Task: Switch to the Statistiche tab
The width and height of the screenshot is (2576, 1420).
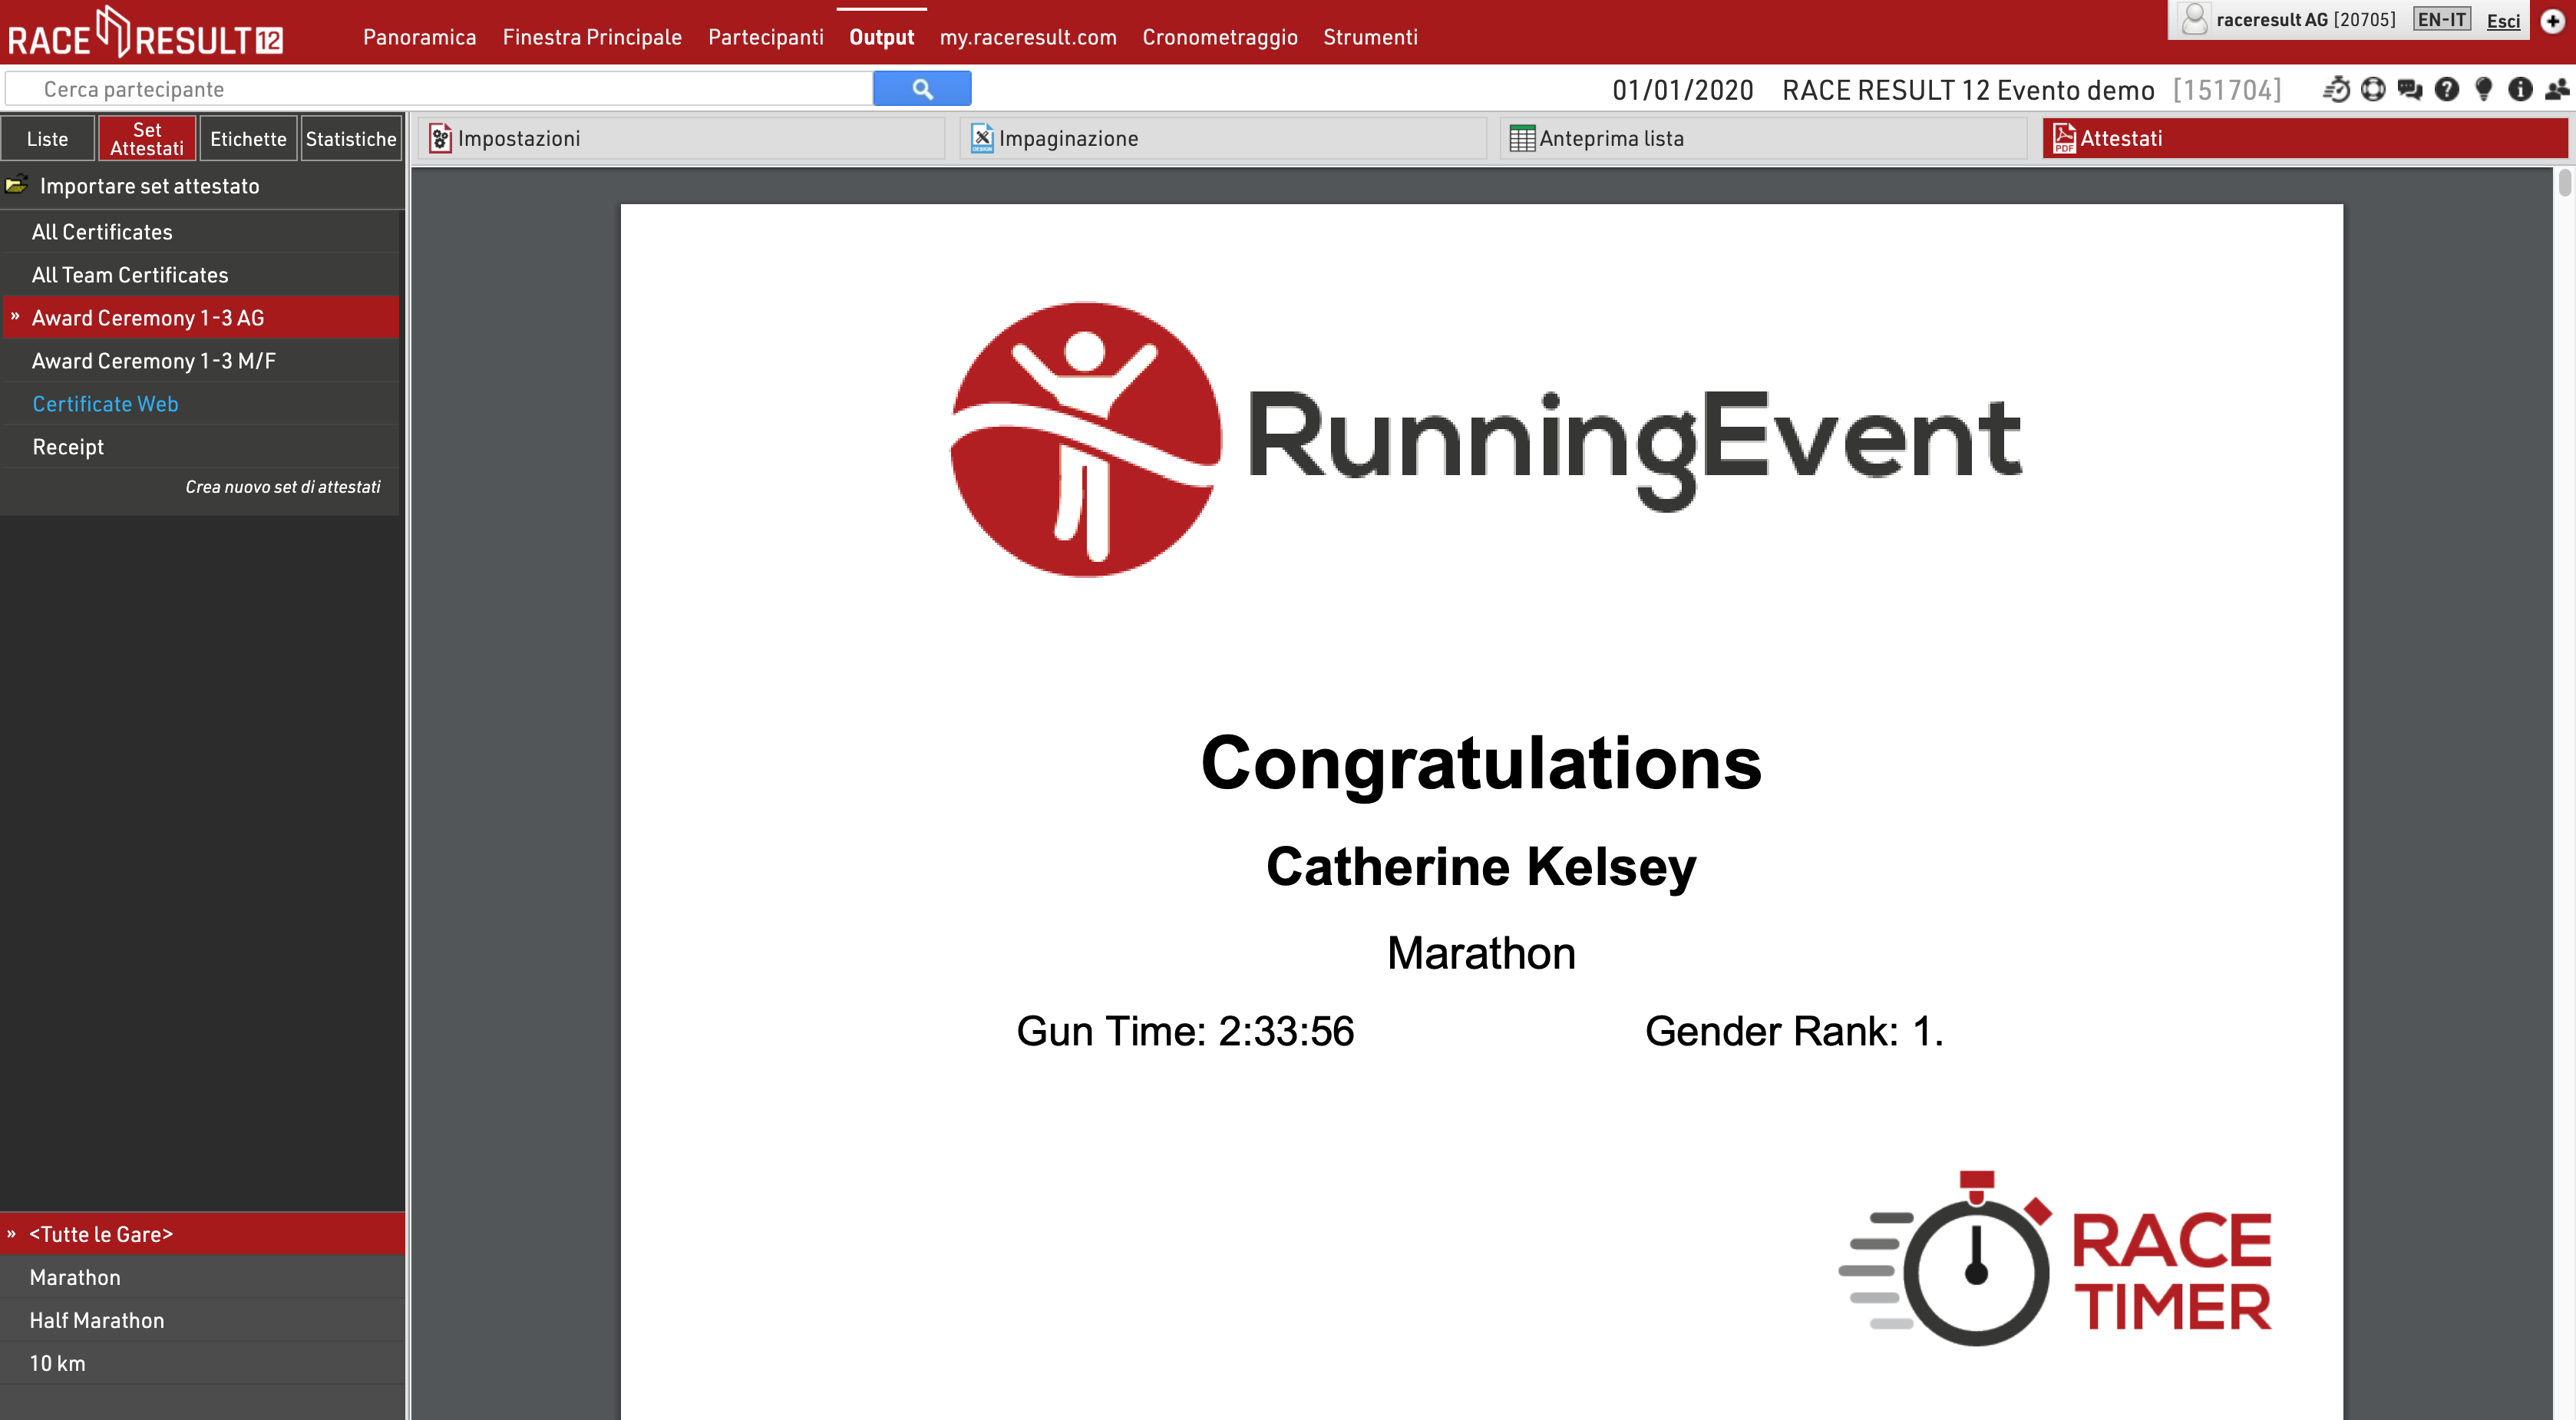Action: pyautogui.click(x=351, y=138)
